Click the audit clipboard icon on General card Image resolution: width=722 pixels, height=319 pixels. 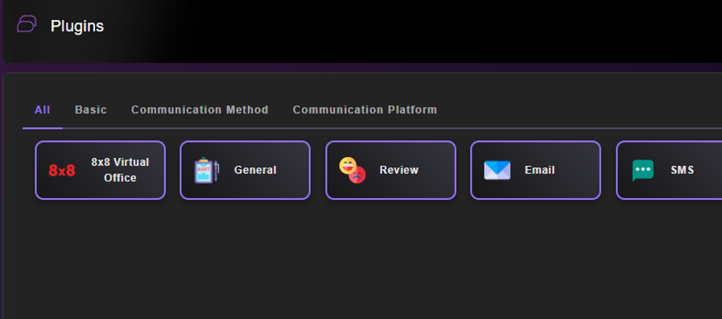point(206,170)
